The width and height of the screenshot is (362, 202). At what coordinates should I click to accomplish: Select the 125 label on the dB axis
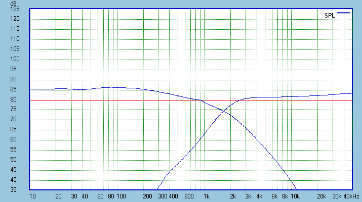click(x=15, y=9)
